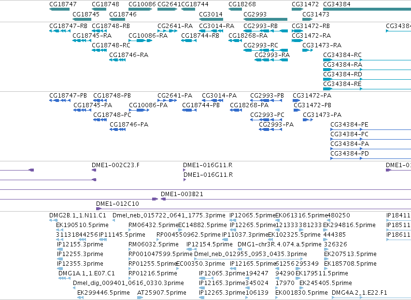This screenshot has width=411, height=300.
Task: Open the CG18746-RA transcript label
Action: (128, 55)
